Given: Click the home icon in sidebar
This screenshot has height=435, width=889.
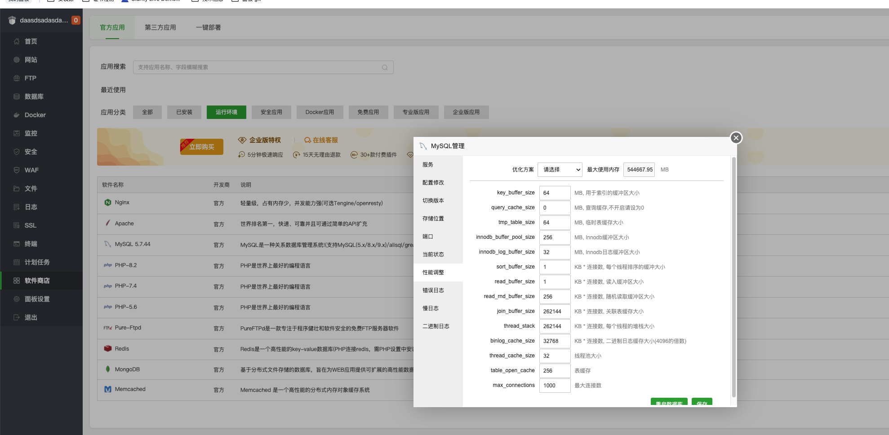Looking at the screenshot, I should point(17,41).
